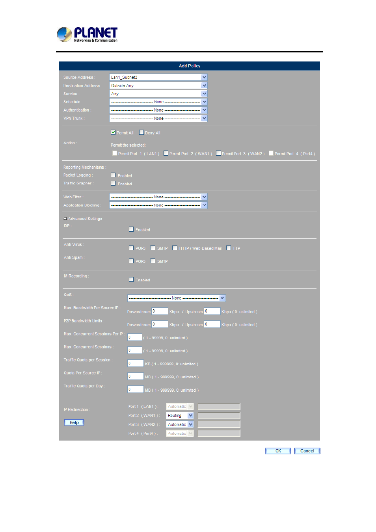
Task: Check Anti-Virus POP3 option
Action: (x=131, y=248)
